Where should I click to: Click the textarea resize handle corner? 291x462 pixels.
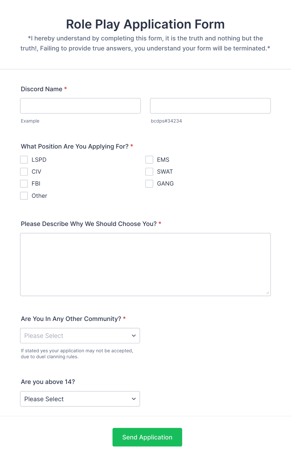coord(268,293)
